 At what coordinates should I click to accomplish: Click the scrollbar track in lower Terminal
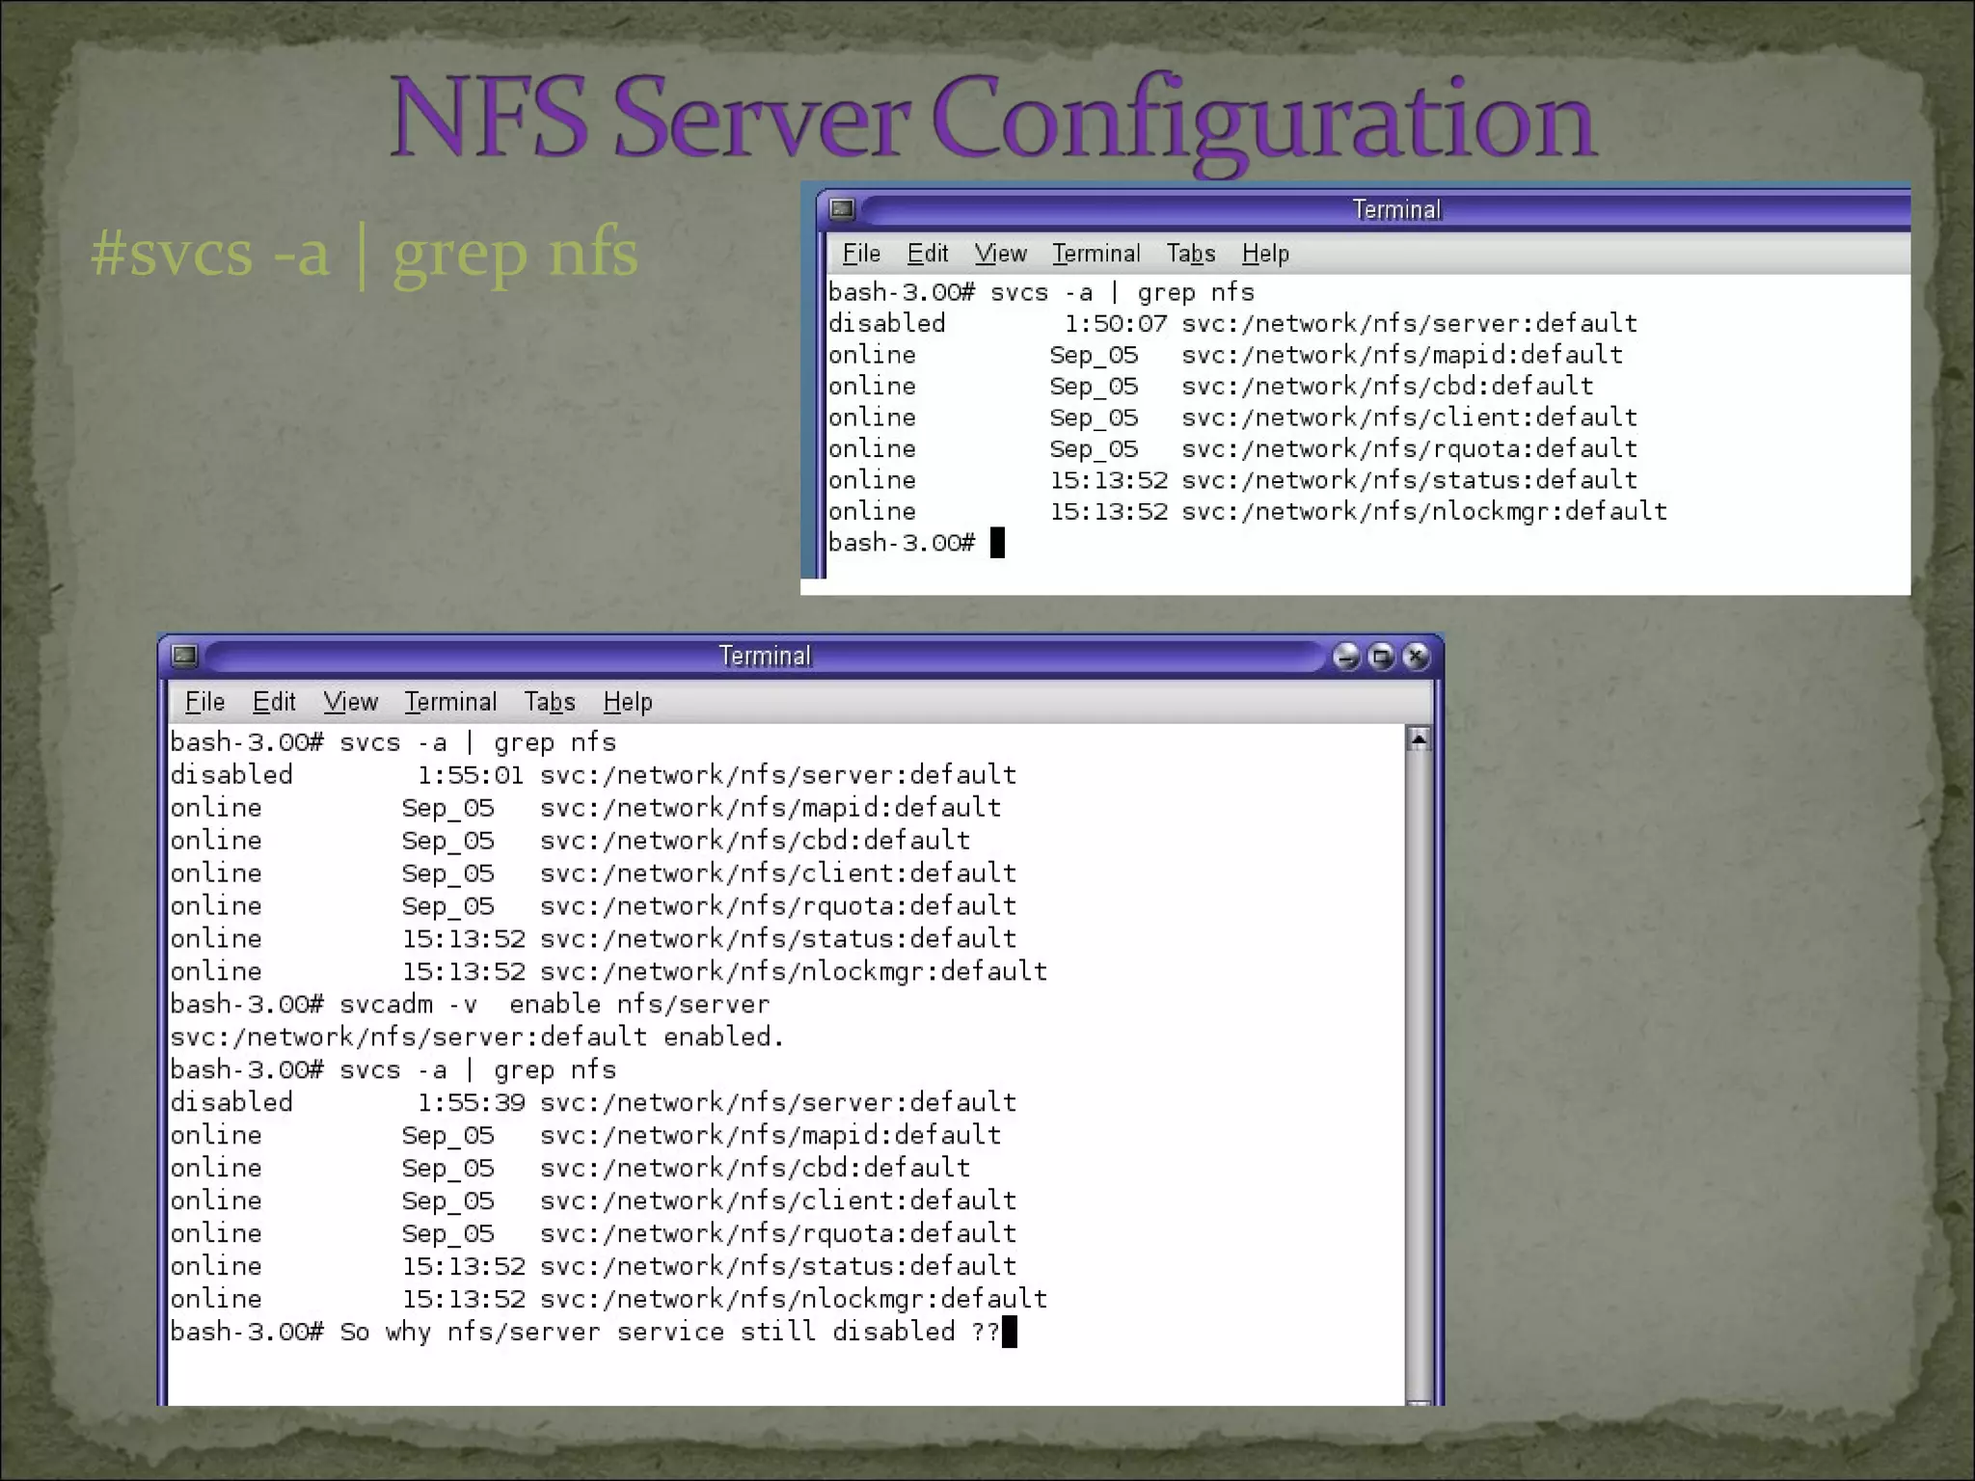[1419, 1075]
